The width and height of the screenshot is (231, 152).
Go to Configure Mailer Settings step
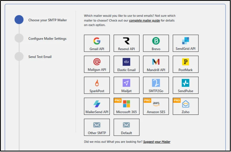point(47,39)
